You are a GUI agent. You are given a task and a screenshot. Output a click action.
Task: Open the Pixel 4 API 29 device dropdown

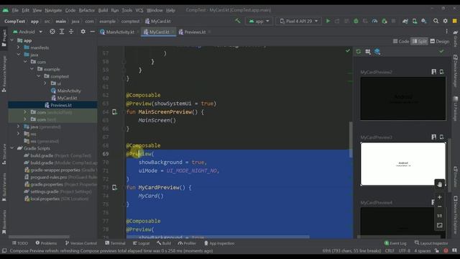pos(299,21)
